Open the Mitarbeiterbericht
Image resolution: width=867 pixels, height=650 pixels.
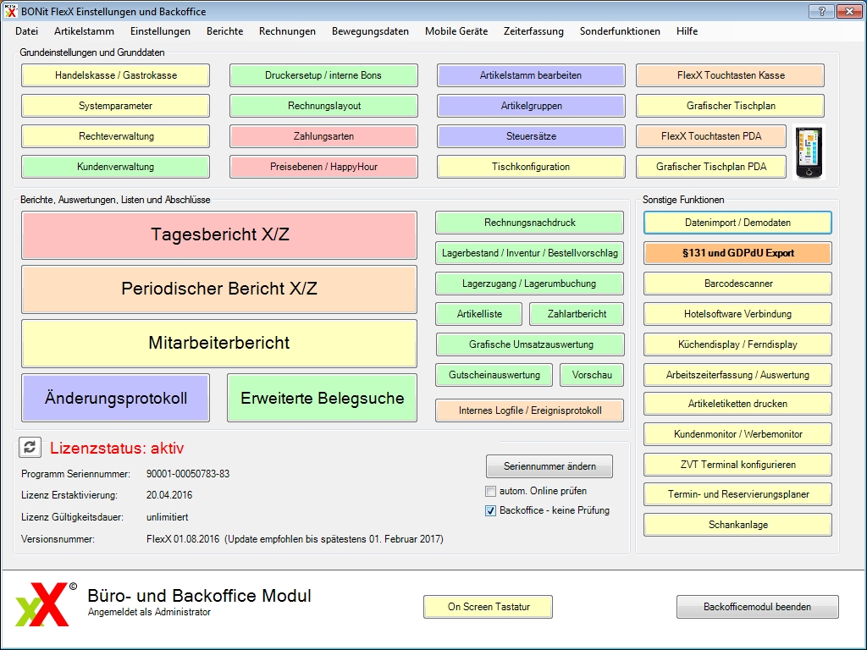219,344
